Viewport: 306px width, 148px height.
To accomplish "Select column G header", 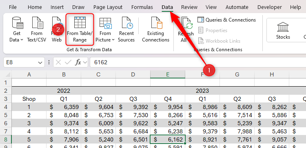I will click(237, 74).
